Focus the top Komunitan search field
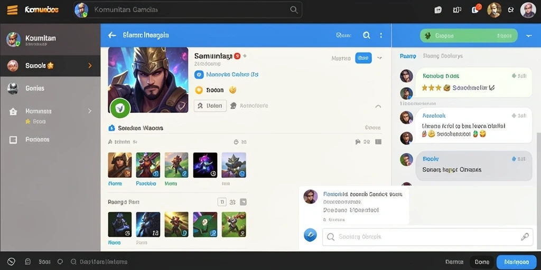Viewport: 541px width, 270px height. click(x=188, y=10)
